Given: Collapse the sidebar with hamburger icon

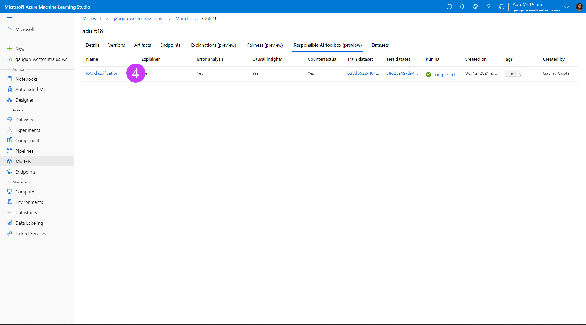Looking at the screenshot, I should click(10, 19).
